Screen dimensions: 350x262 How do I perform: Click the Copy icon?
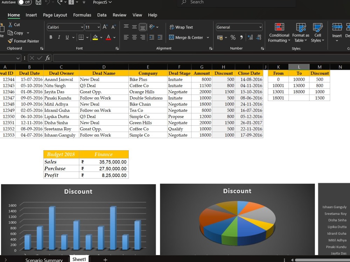(10, 33)
